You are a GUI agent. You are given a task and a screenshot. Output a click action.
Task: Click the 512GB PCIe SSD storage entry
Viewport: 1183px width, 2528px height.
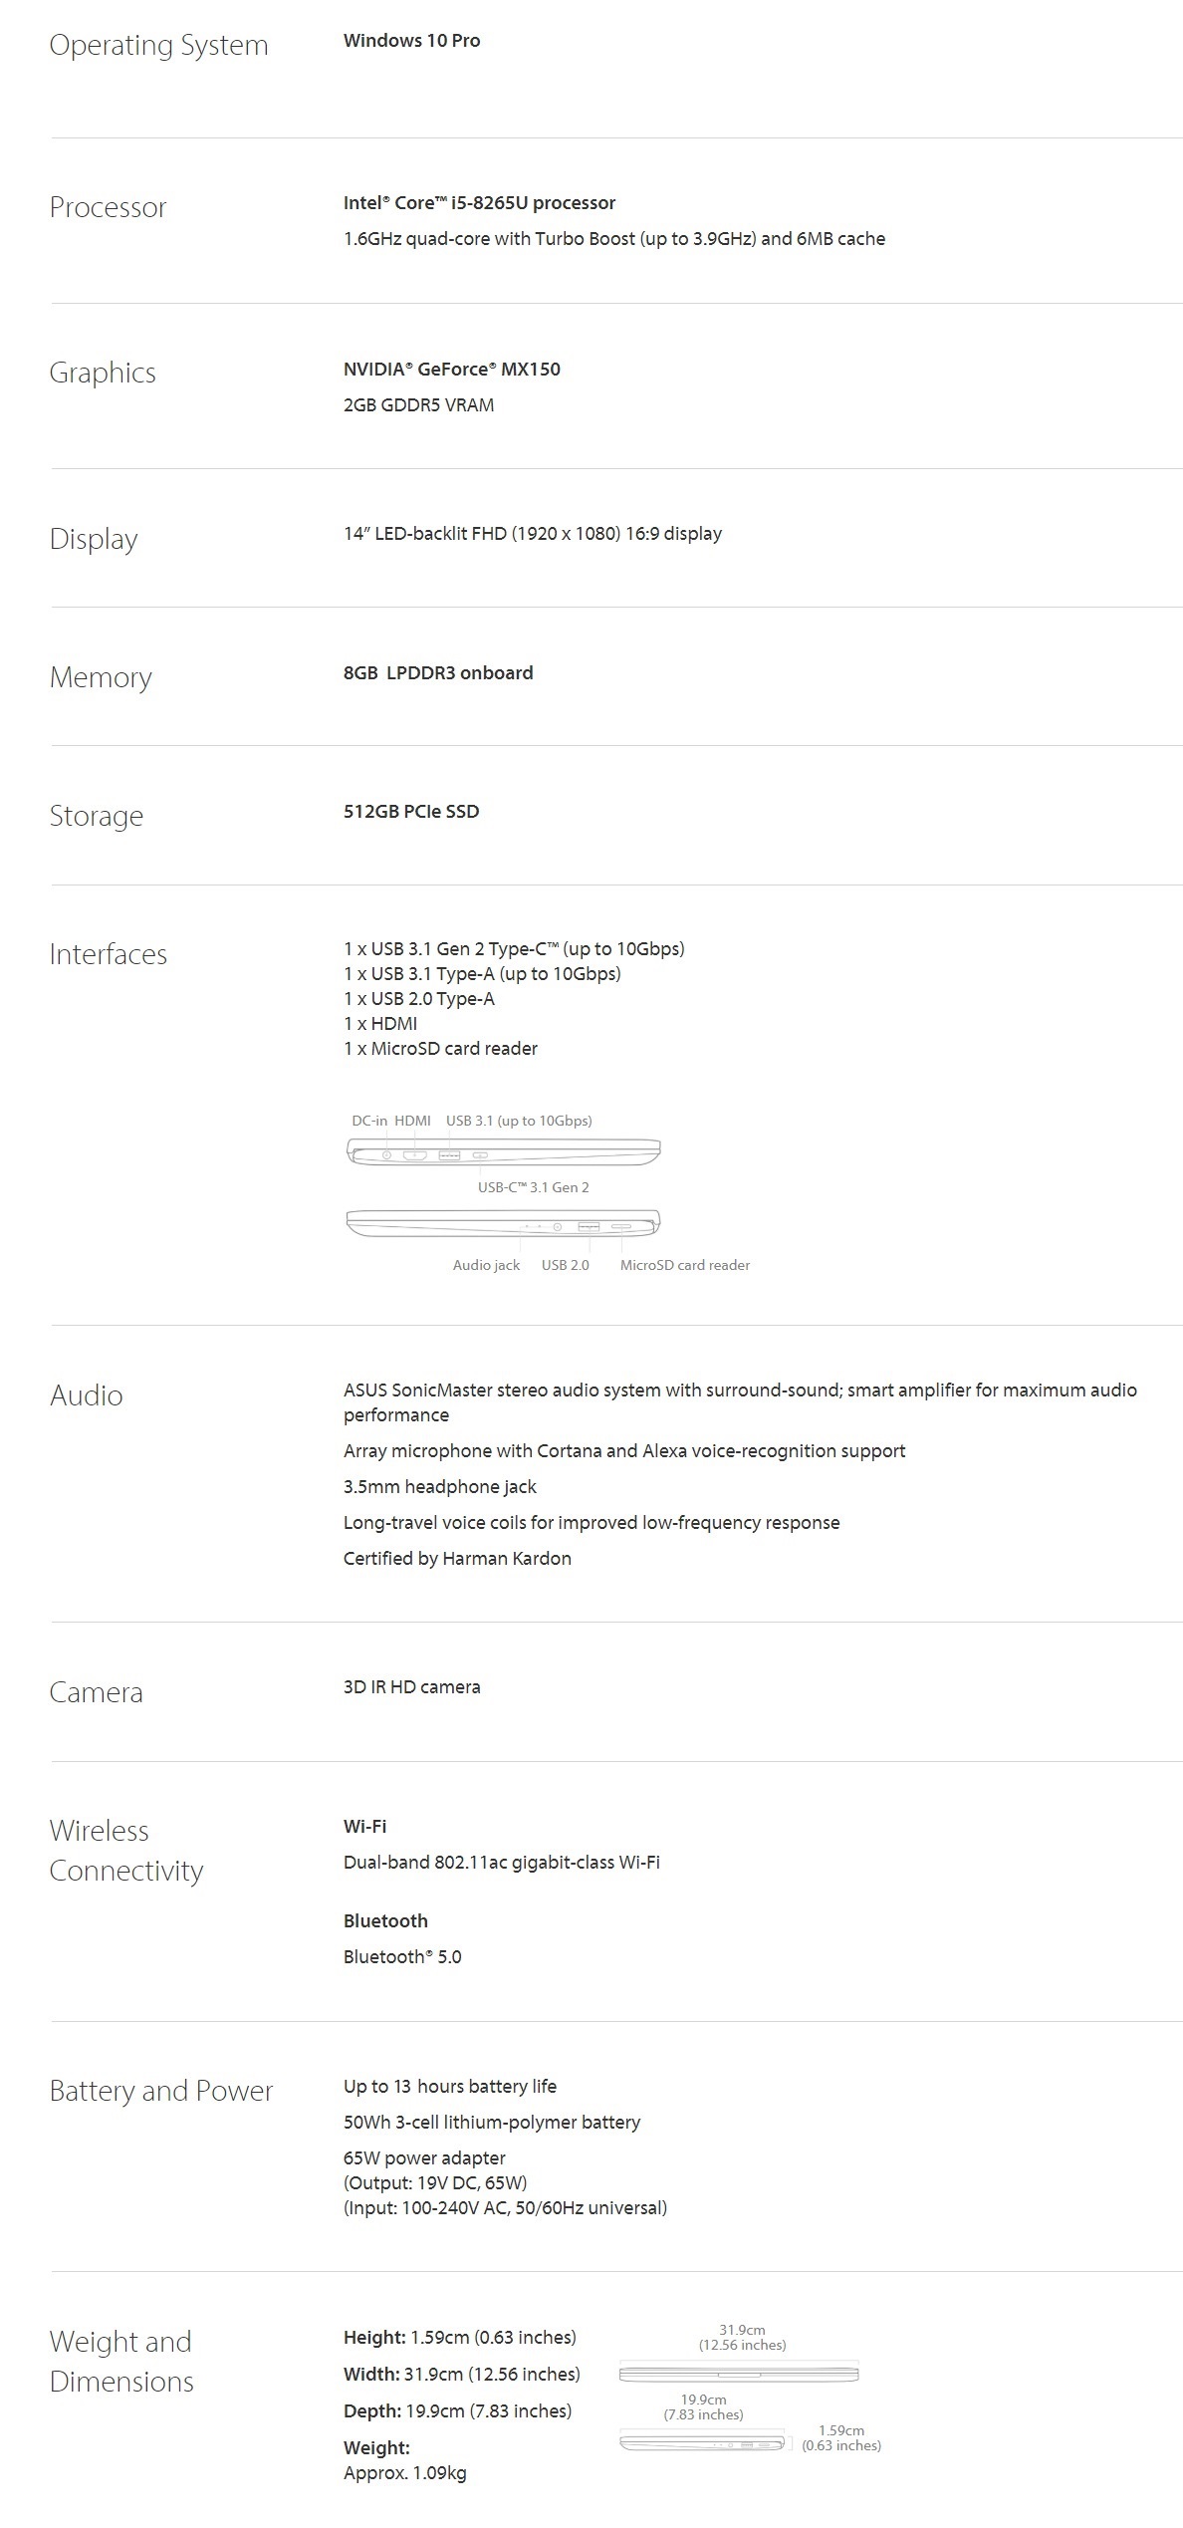[411, 812]
